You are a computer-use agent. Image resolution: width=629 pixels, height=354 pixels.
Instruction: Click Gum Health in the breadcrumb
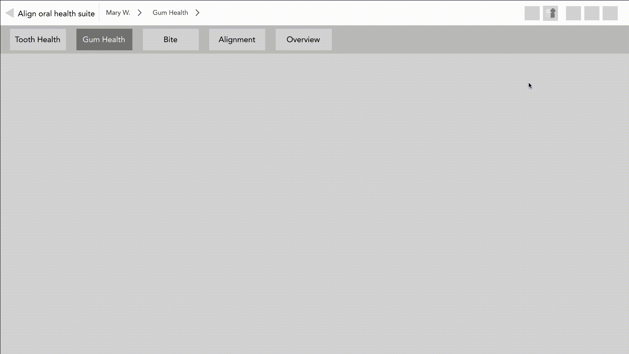(170, 13)
